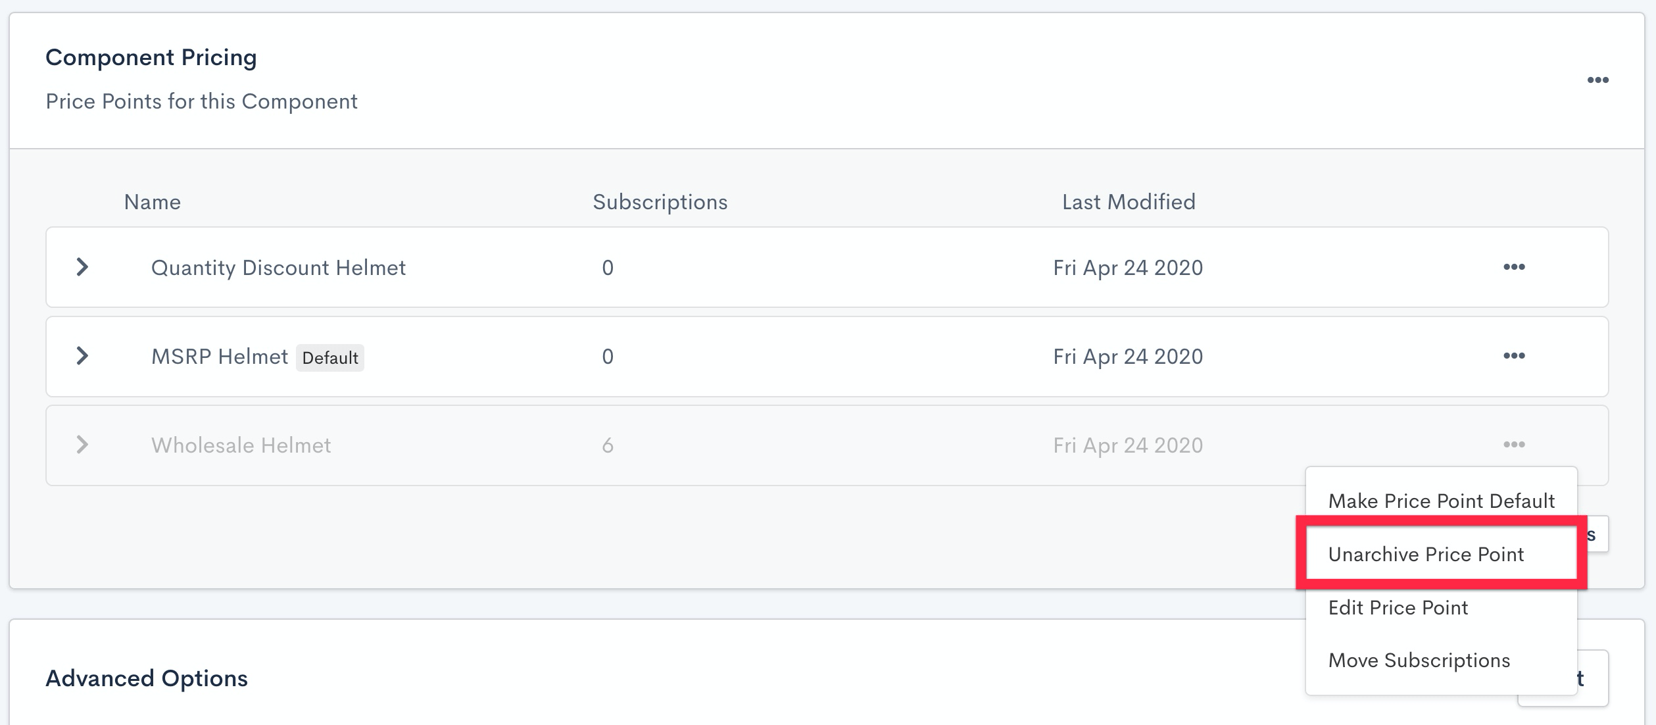Open the Component Pricing header ellipsis menu

click(1597, 80)
